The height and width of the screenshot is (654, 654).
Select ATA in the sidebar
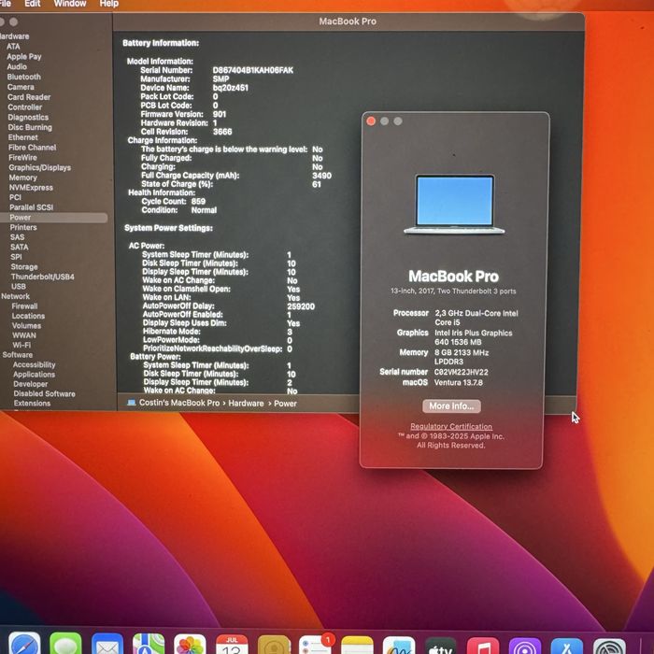pos(13,47)
